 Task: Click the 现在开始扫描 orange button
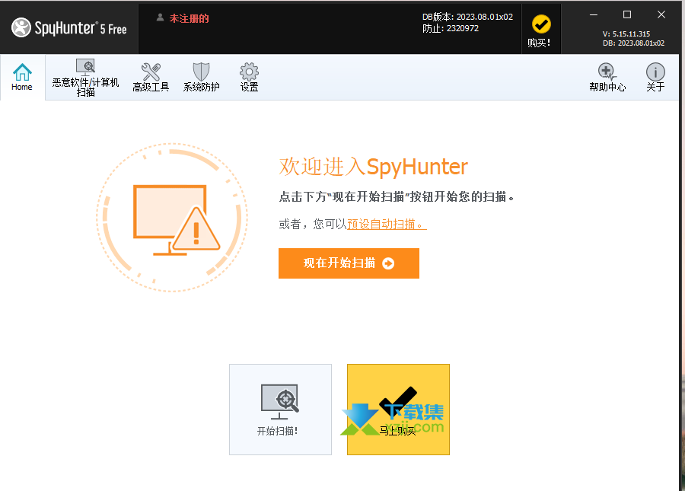click(x=349, y=263)
